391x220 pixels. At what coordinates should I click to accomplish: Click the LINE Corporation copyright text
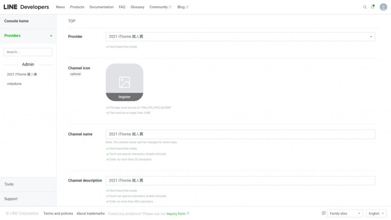pyautogui.click(x=22, y=214)
